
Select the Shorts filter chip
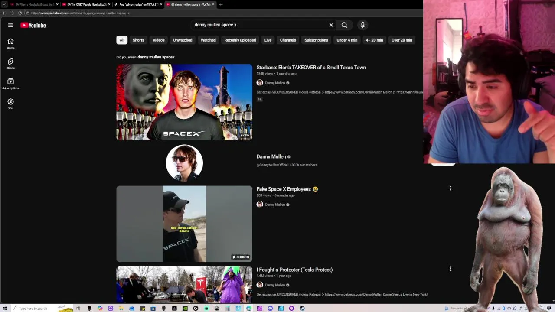click(138, 40)
